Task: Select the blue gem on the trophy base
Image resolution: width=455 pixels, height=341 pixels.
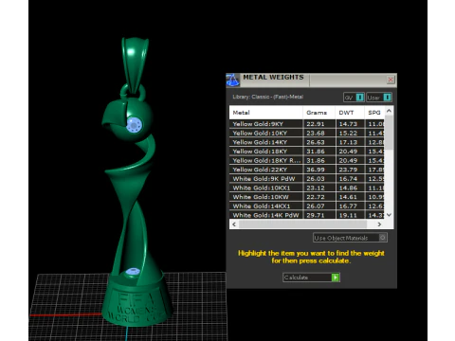Action: point(133,272)
